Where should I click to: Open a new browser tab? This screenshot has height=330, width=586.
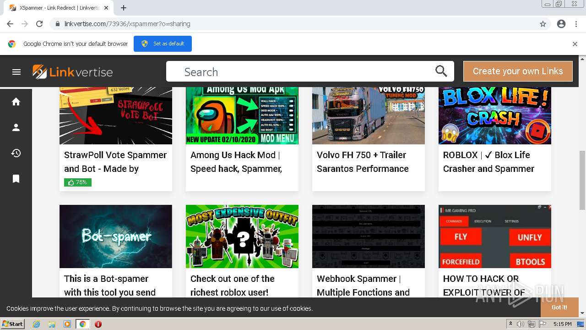point(124,8)
